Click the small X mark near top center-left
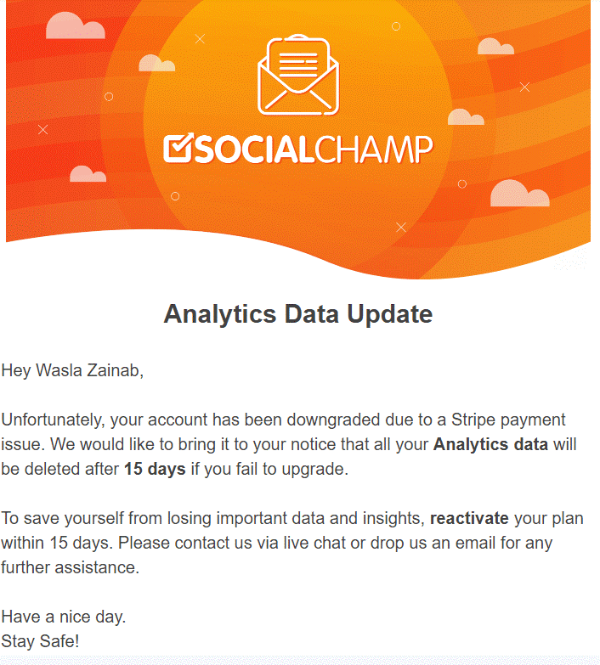 tap(200, 39)
